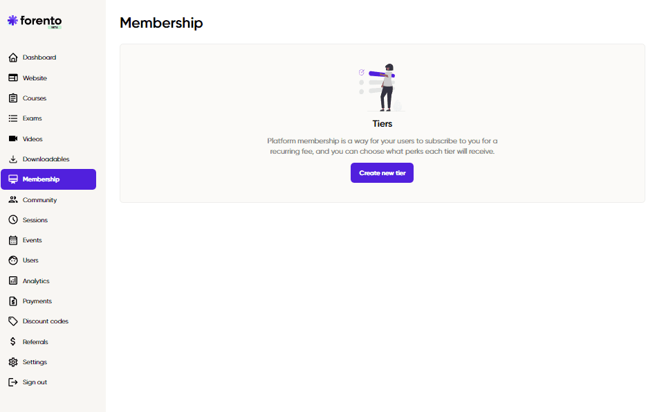Click the forento logo
Viewport: 655px width, 412px height.
pos(35,21)
